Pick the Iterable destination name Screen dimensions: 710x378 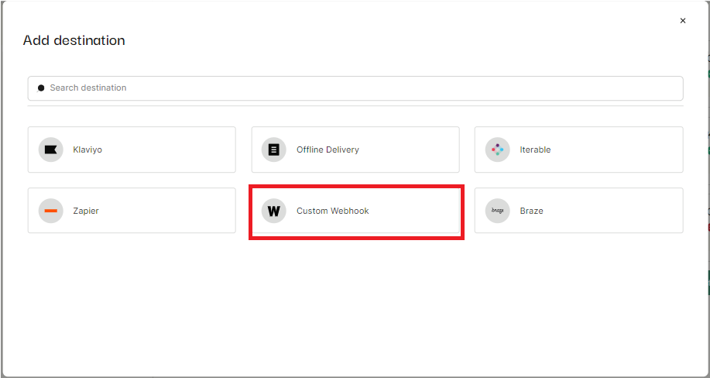click(x=535, y=149)
